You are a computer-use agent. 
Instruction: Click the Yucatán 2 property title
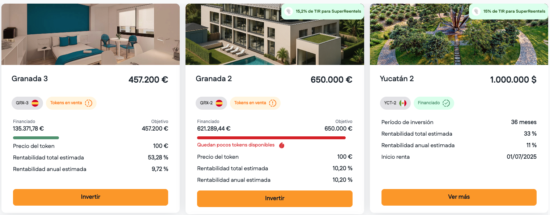[x=397, y=79]
